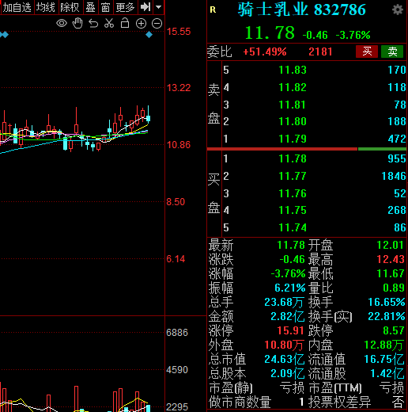
Task: Click price axis label 10.86
Action: point(179,145)
